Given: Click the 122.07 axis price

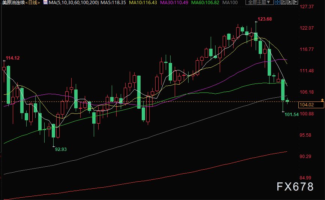Looking at the screenshot, I should 307,28.
